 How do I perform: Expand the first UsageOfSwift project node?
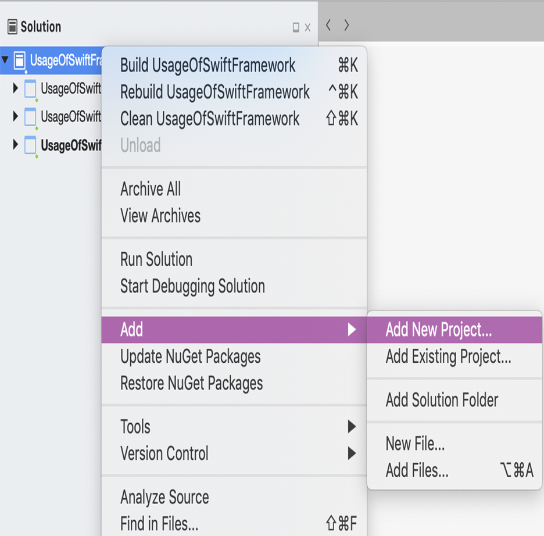tap(15, 88)
